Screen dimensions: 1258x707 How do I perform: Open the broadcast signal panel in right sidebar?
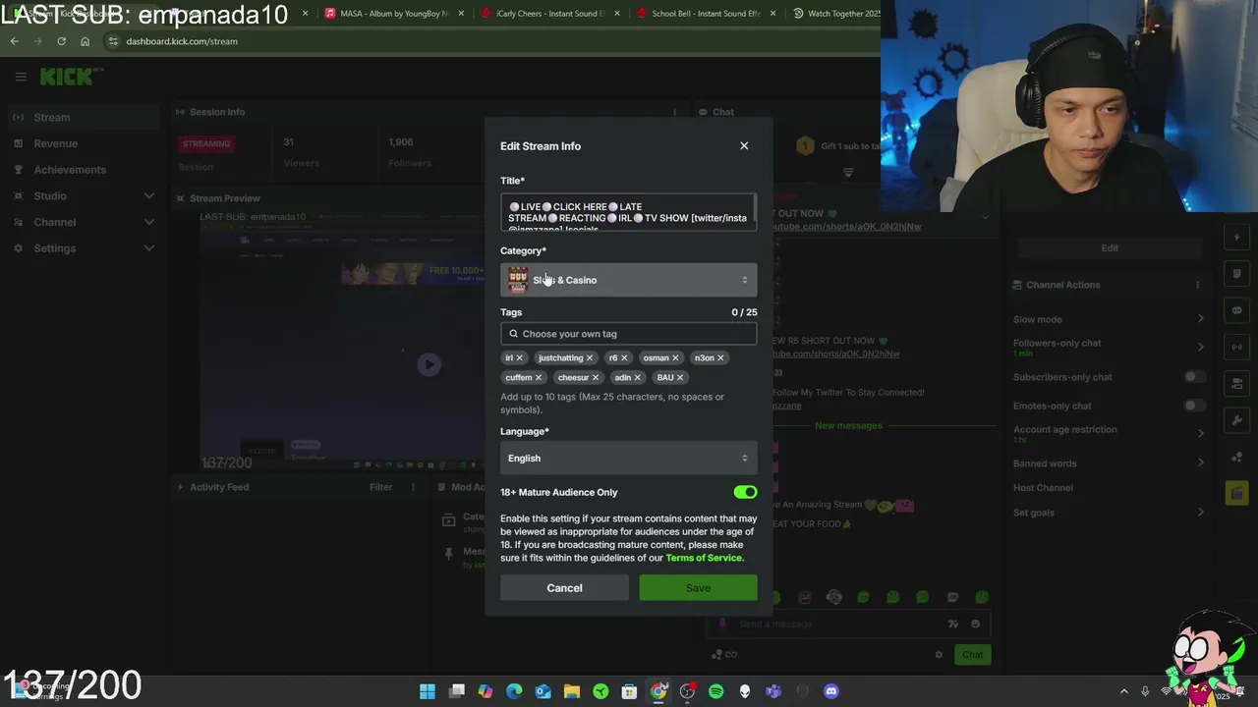[x=1236, y=347]
